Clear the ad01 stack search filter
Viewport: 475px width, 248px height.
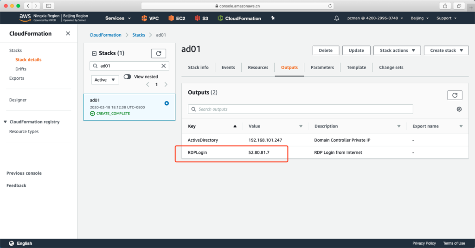(163, 66)
